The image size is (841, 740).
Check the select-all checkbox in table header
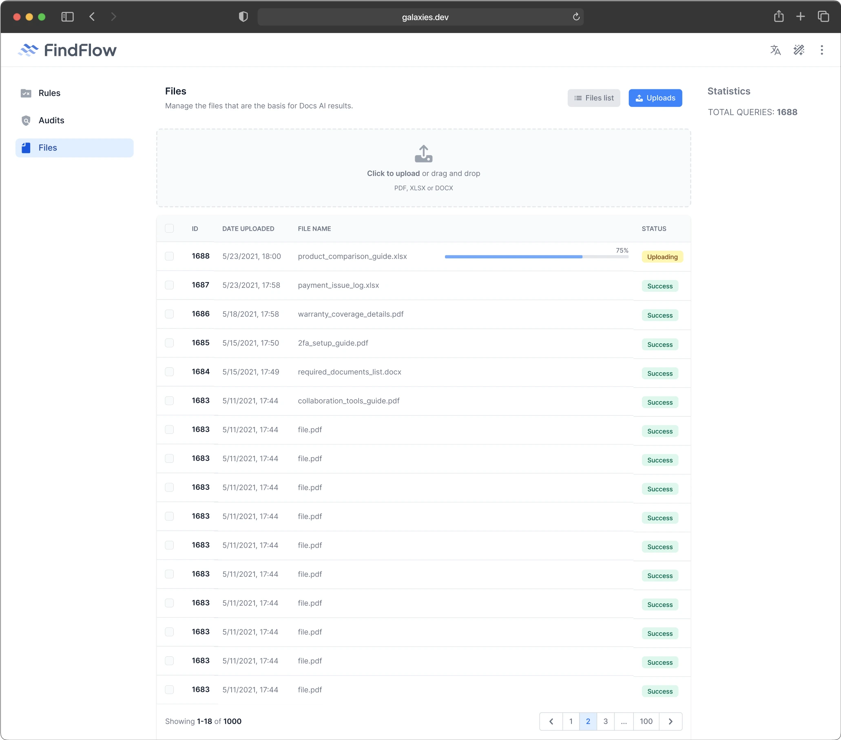[x=169, y=228]
